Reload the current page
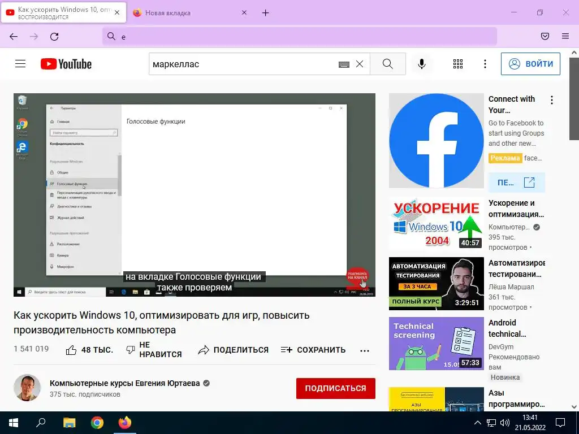Screen dimensions: 579x434 tap(54, 36)
